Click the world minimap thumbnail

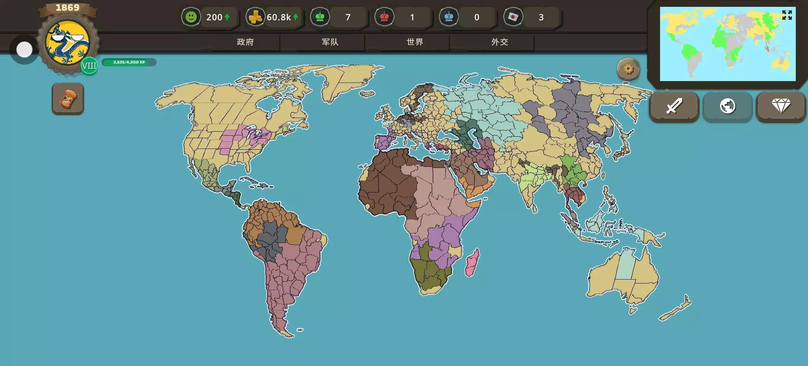(728, 44)
